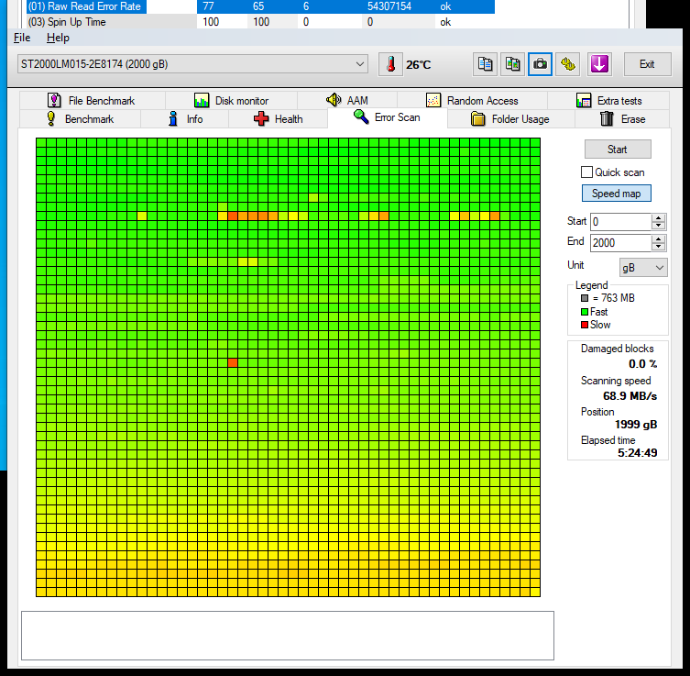Click the Start position input field
The image size is (690, 676).
coord(620,222)
